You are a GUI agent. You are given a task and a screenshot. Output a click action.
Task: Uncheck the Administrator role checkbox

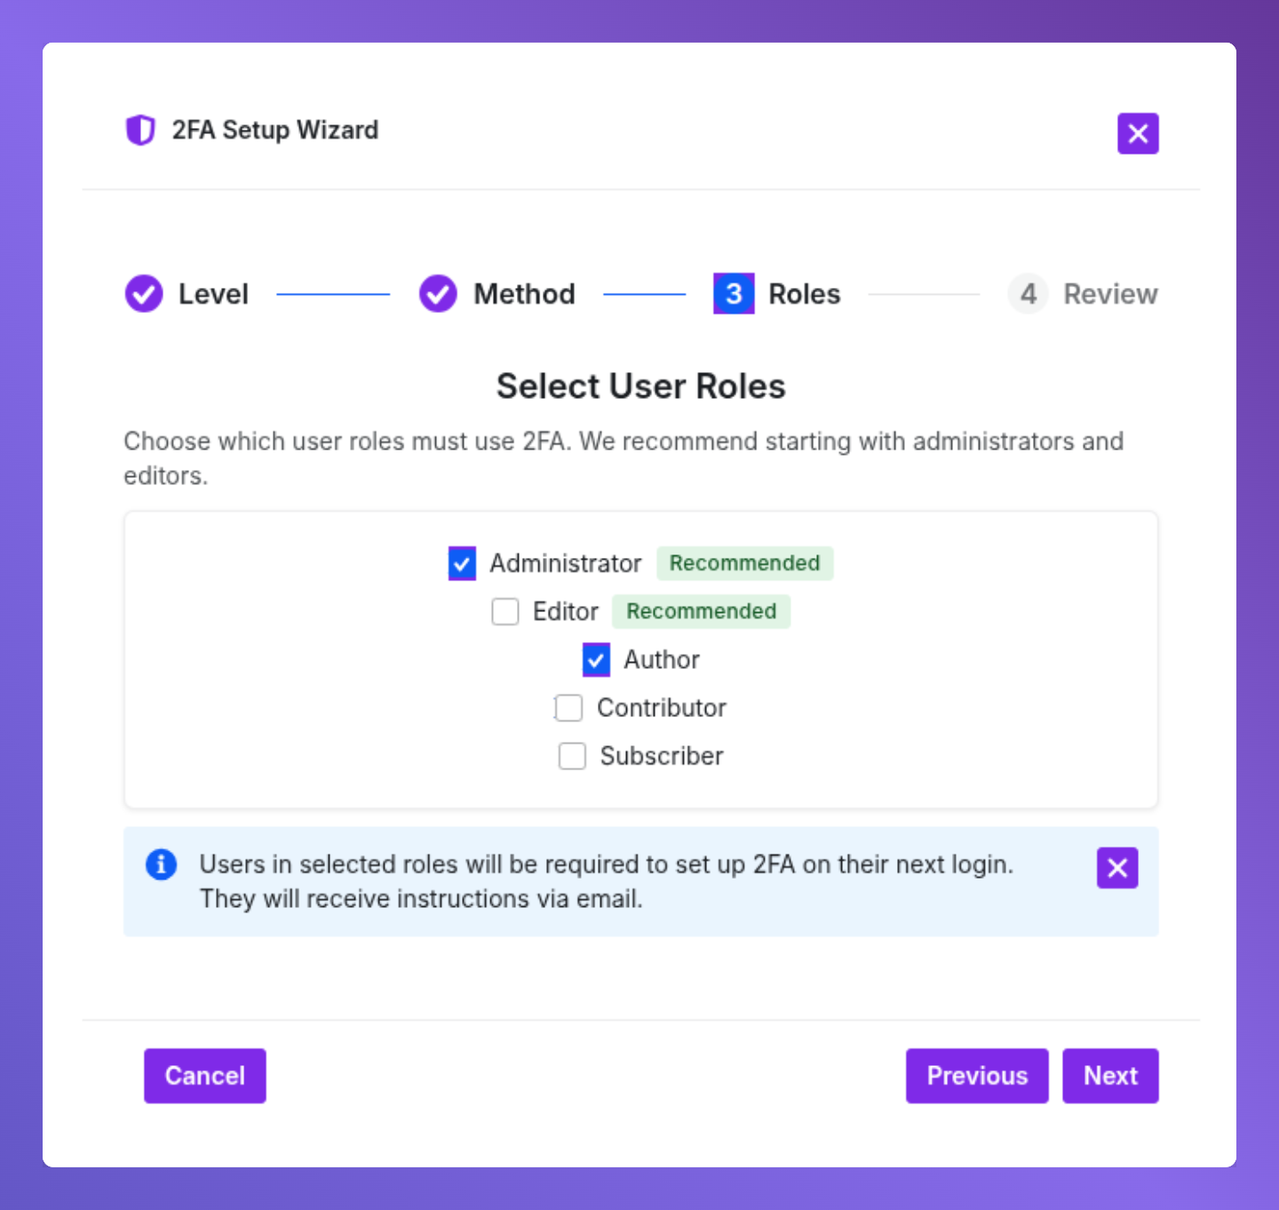pyautogui.click(x=462, y=563)
